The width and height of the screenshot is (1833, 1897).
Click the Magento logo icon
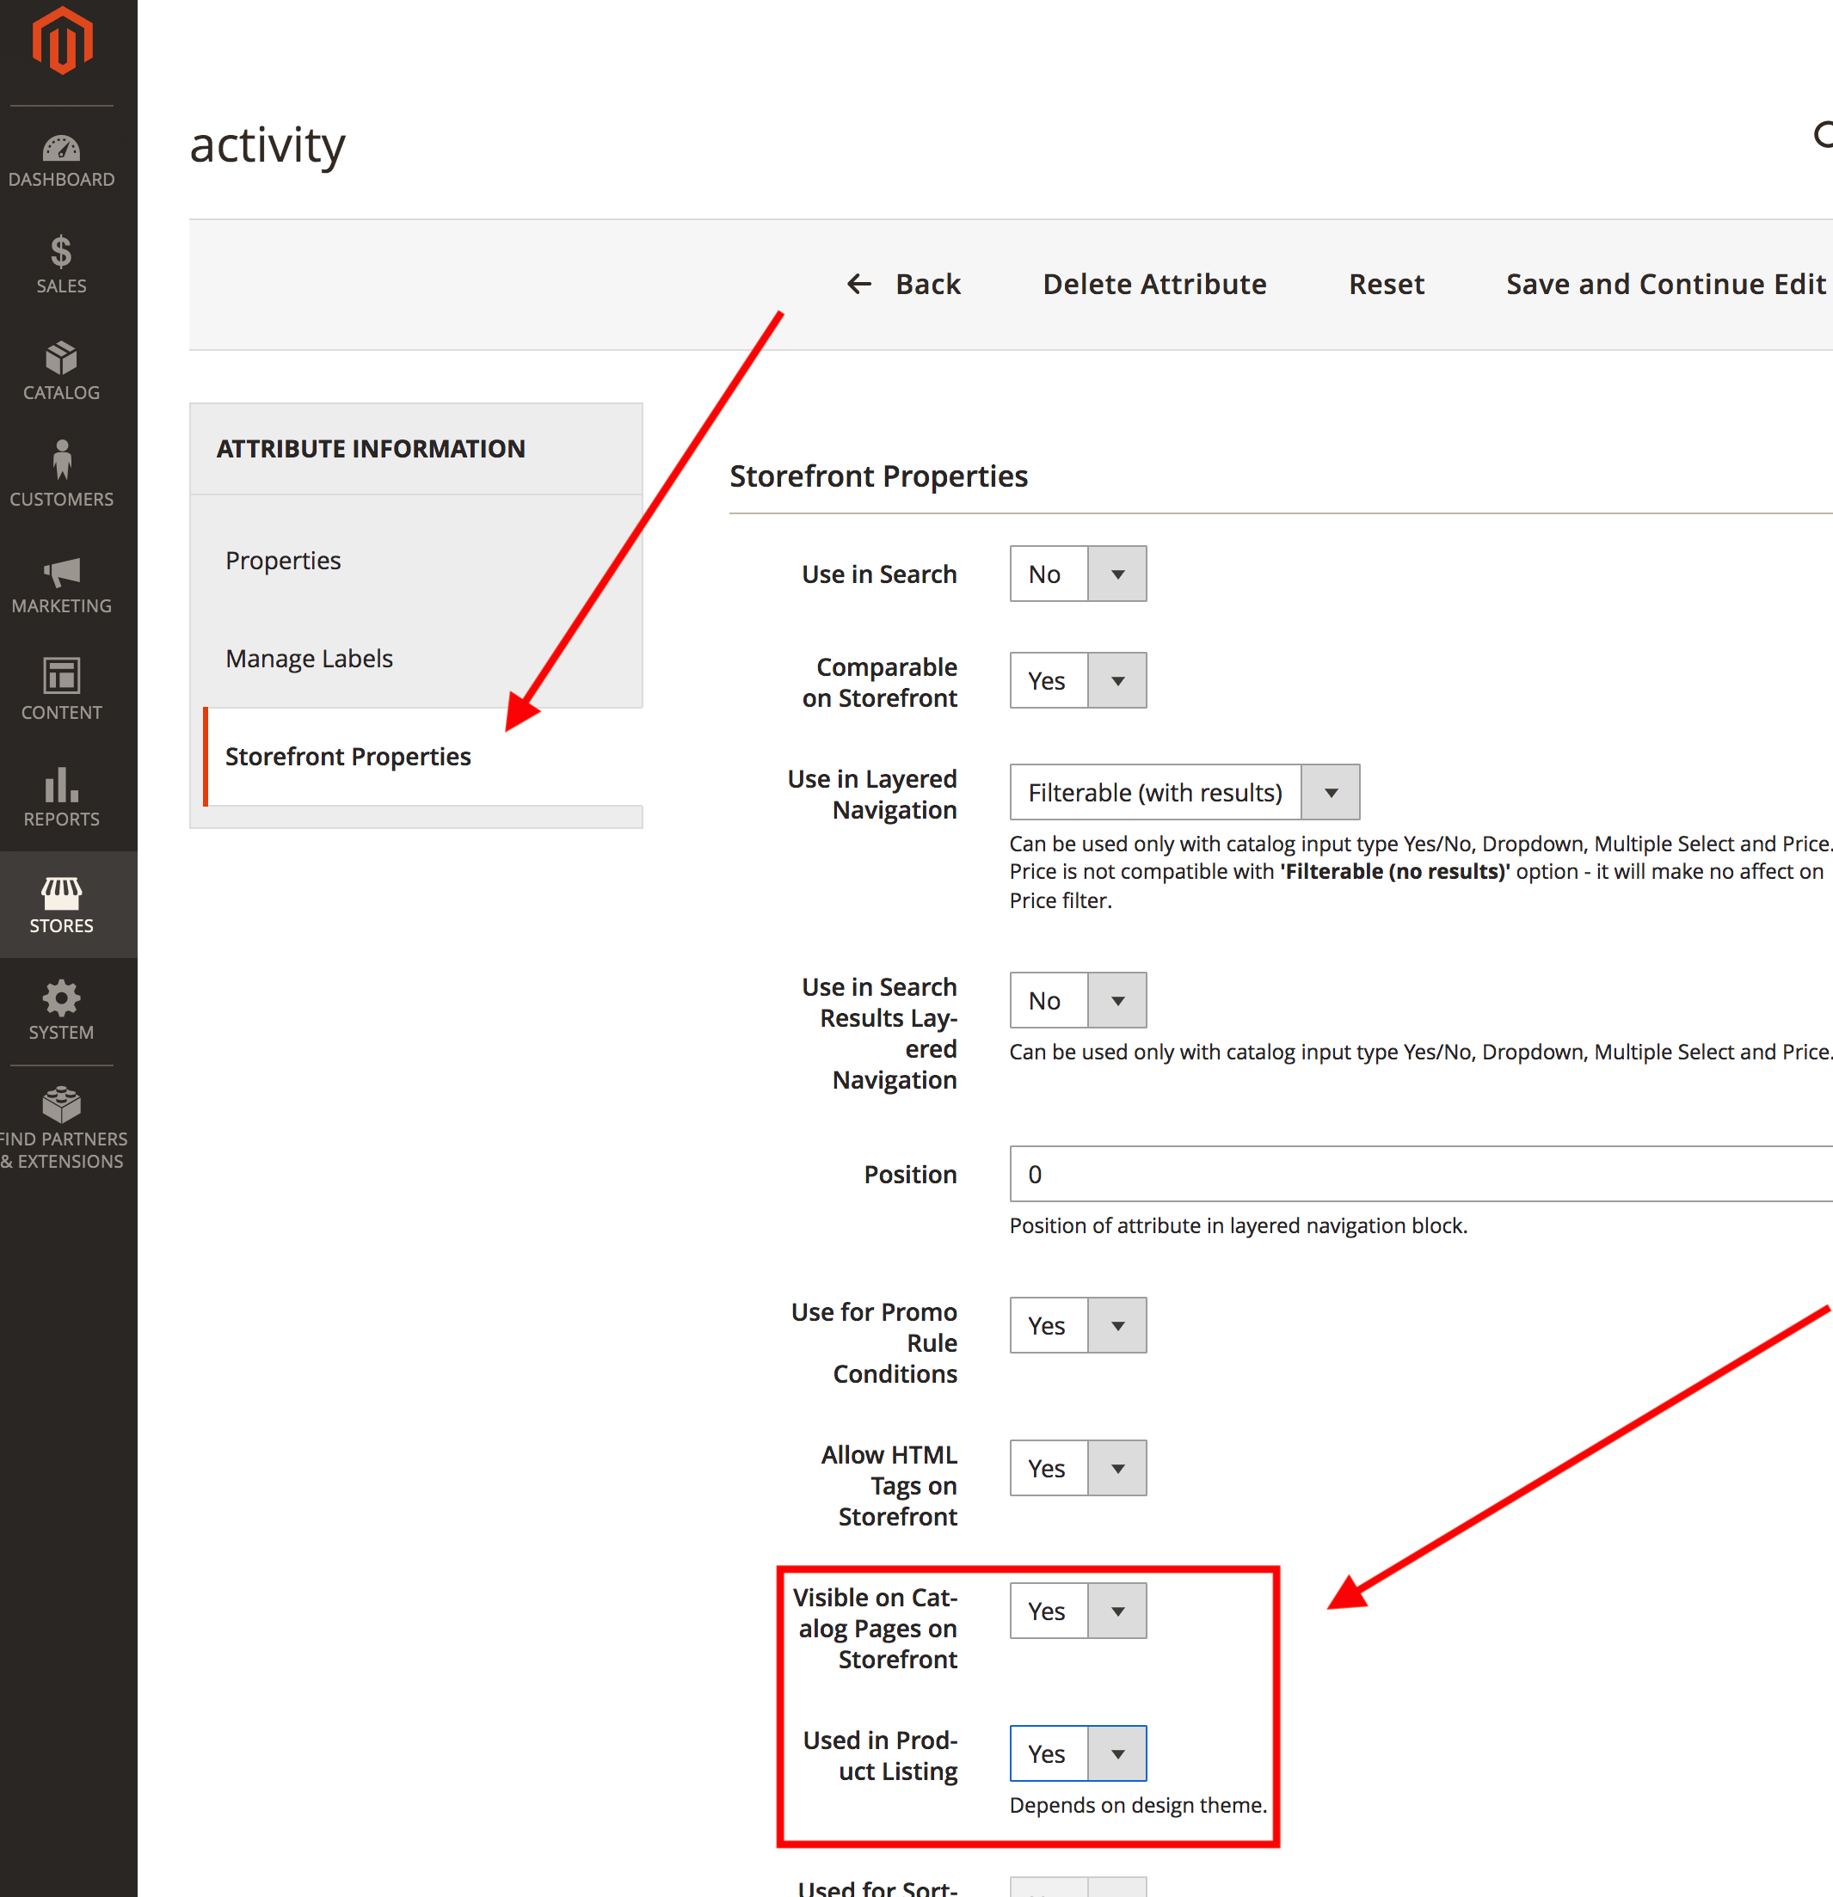click(x=62, y=40)
